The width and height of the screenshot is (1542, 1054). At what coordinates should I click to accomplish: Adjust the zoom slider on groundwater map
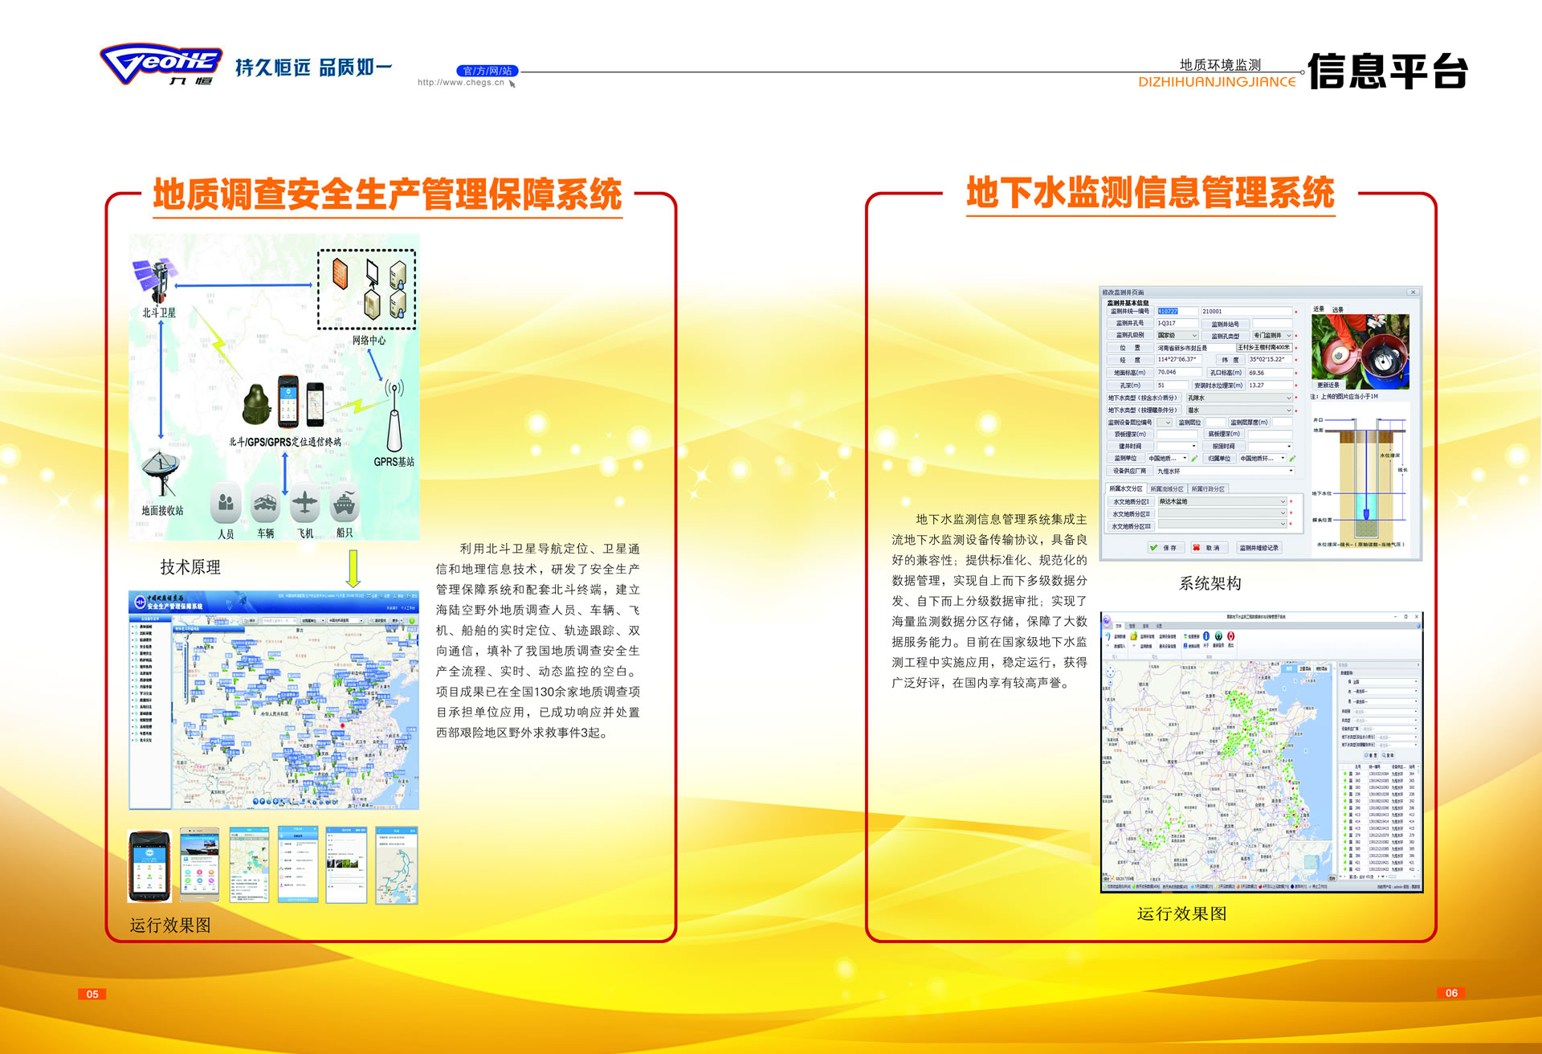tap(1111, 703)
